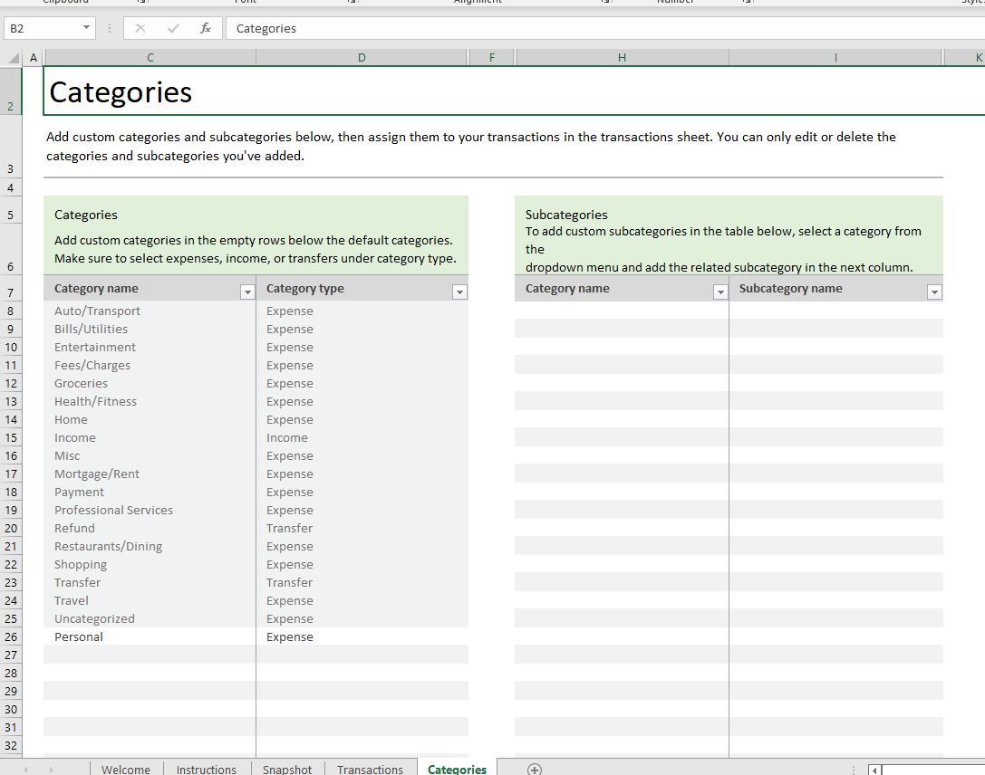Open the Name Box dropdown arrow

pos(86,27)
